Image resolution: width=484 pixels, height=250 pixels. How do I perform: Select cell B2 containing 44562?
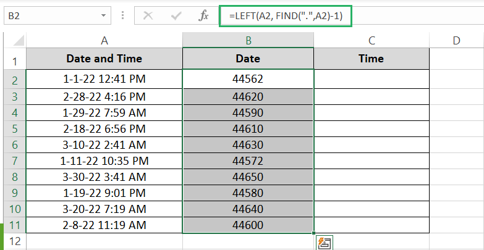[248, 79]
